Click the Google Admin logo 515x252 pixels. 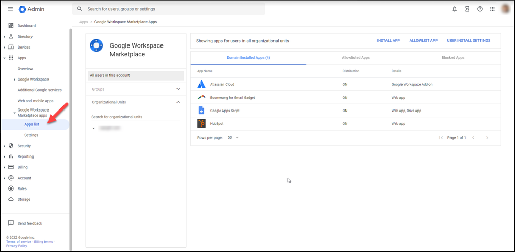coord(31,9)
